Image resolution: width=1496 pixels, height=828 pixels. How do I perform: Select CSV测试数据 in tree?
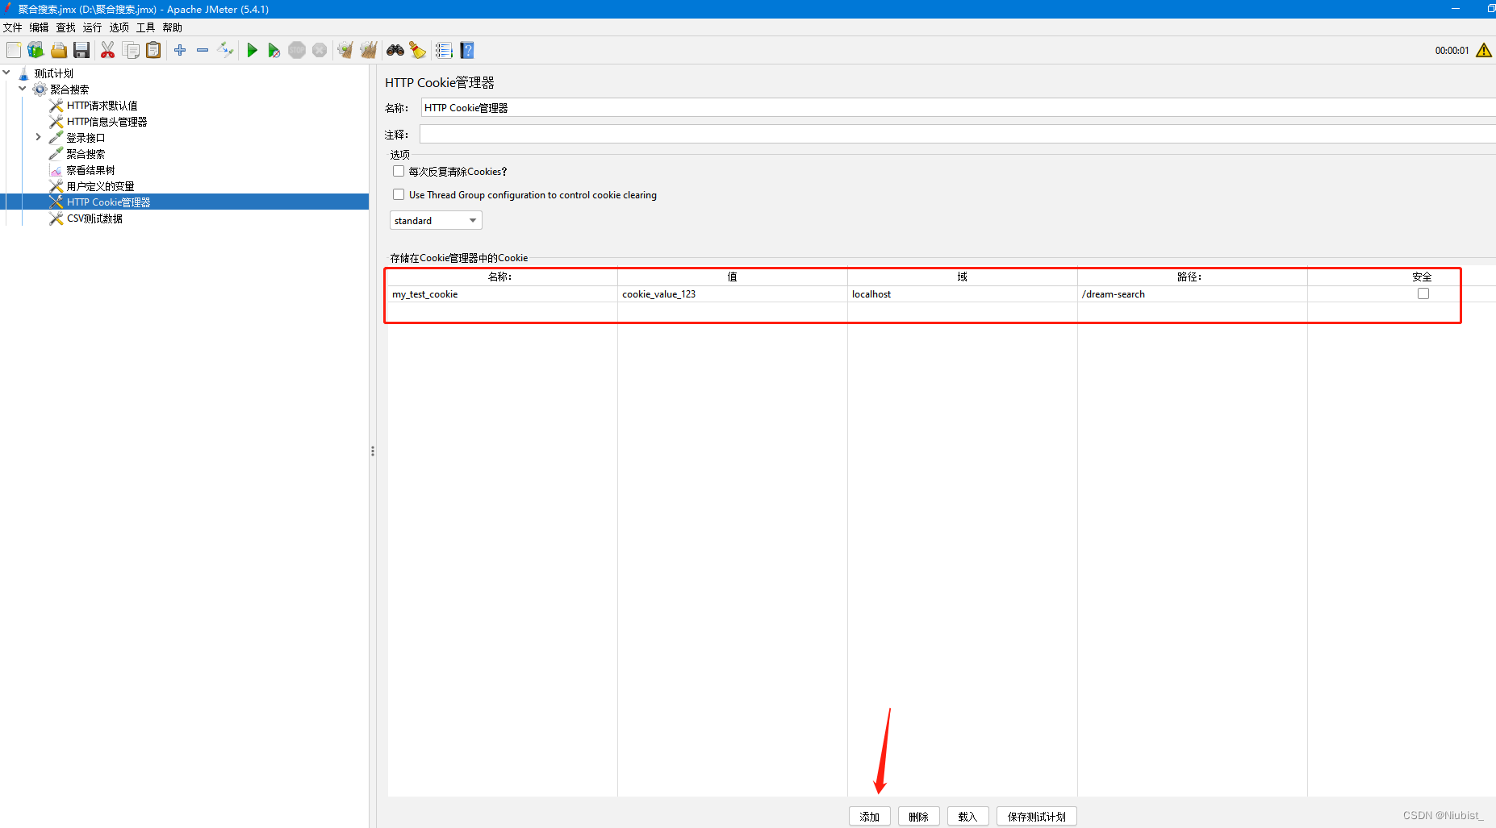(x=94, y=218)
